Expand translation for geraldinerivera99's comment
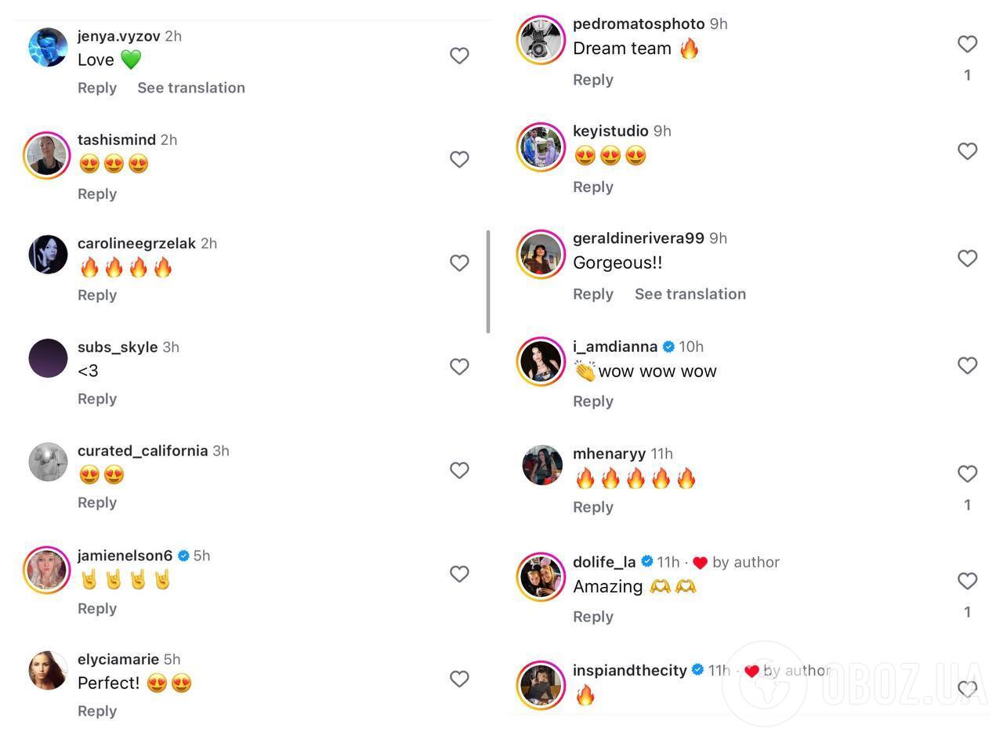Viewport: 1003px width, 739px height. tap(690, 294)
